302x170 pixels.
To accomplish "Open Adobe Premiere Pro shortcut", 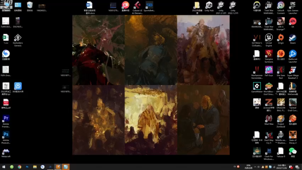I will tap(6, 121).
